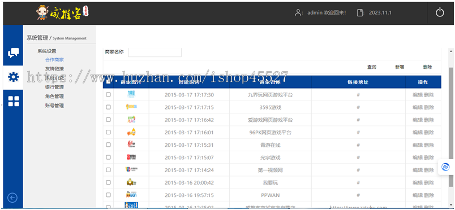
Task: Check the box for 青游在线 row
Action: tap(108, 145)
